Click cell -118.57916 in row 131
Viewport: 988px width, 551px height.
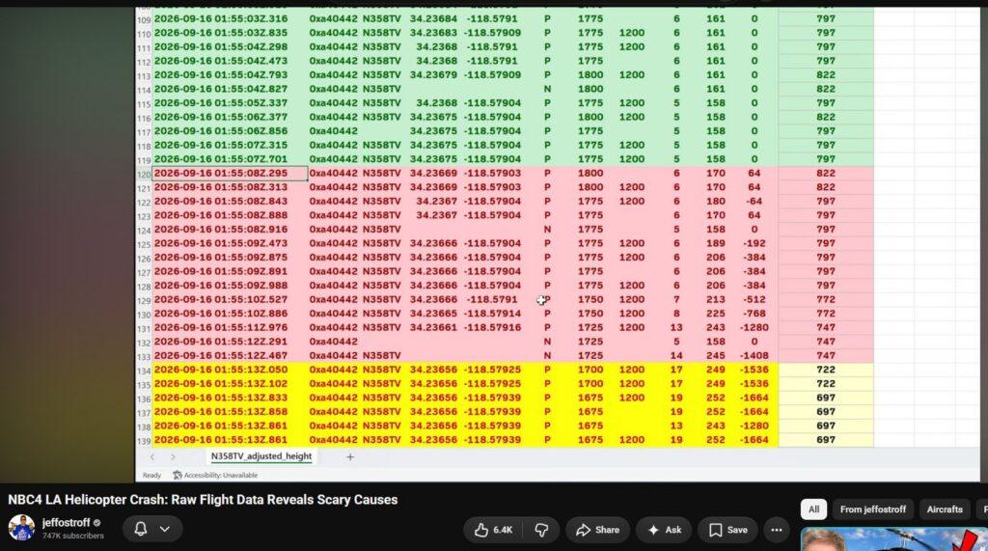[x=492, y=328]
